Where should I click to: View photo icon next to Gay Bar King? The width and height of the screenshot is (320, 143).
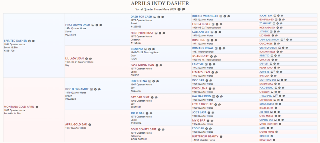click(213, 96)
